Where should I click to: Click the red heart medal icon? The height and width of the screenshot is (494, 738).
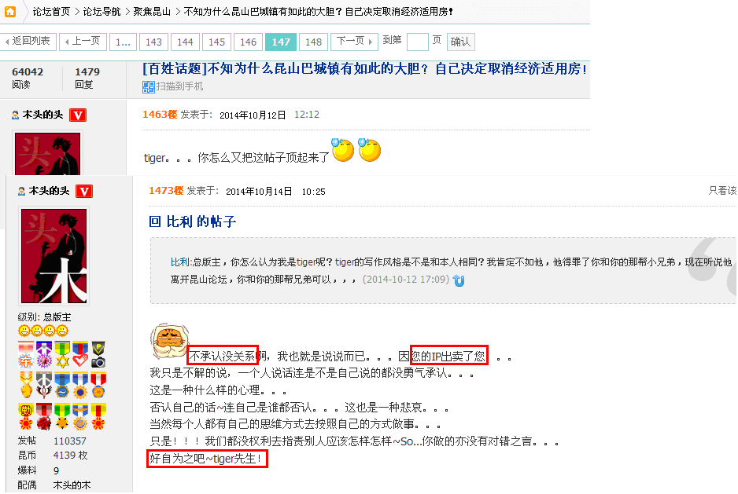[80, 355]
